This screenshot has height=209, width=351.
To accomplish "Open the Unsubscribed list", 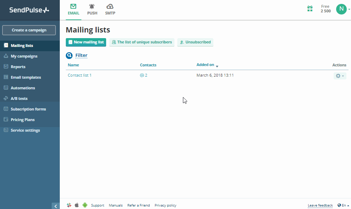I will click(x=195, y=42).
